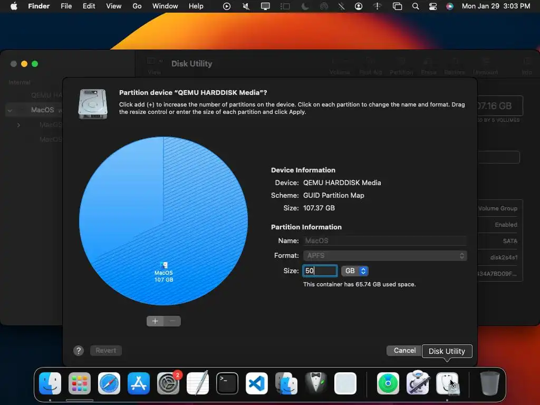This screenshot has width=540, height=405.
Task: Open the App Store dock icon
Action: (x=139, y=383)
